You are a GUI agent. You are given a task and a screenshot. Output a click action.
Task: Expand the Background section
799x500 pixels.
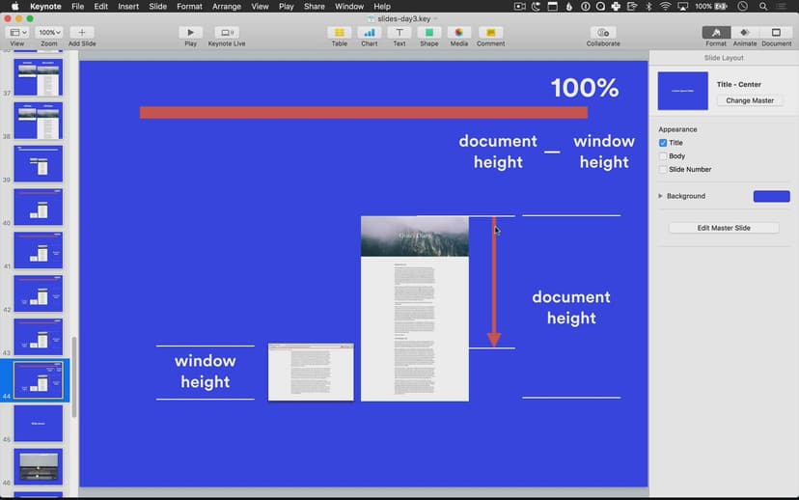(x=660, y=196)
